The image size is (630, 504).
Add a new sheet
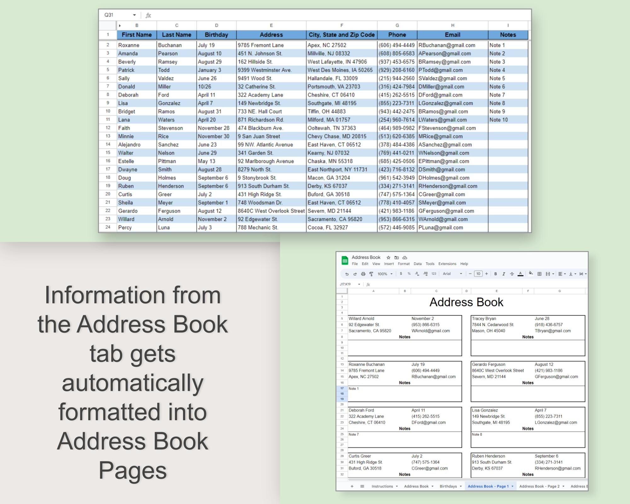click(x=352, y=486)
